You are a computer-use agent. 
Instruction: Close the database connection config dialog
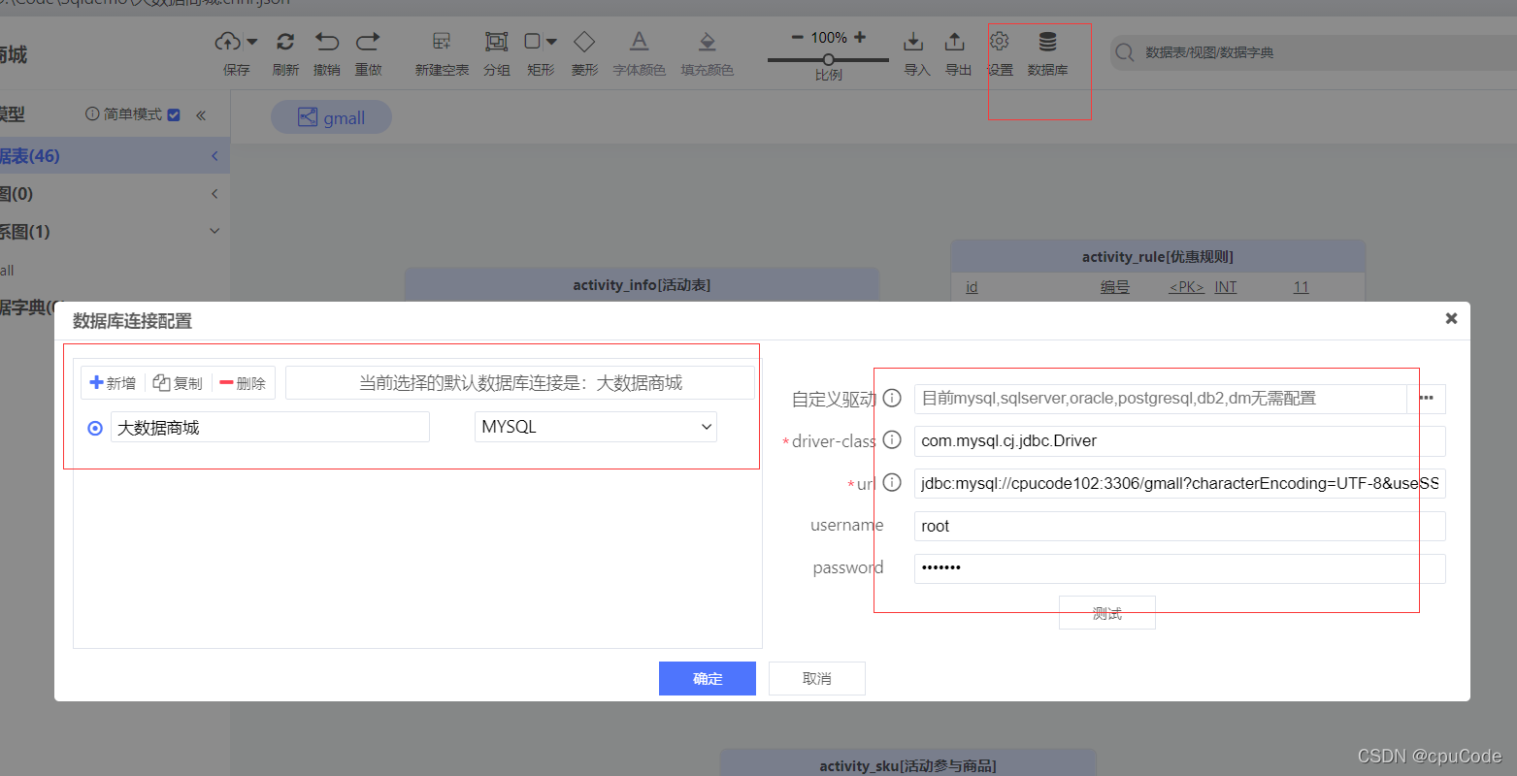tap(1451, 318)
